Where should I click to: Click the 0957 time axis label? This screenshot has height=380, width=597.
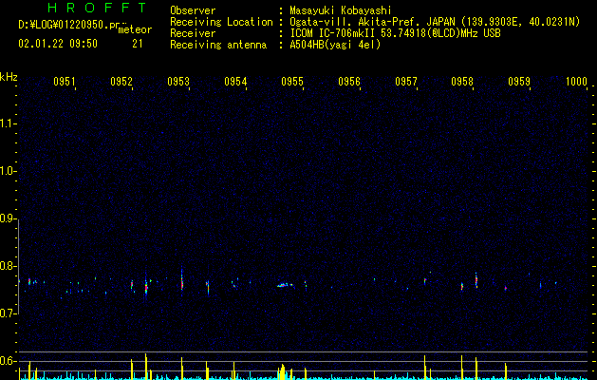pyautogui.click(x=406, y=81)
